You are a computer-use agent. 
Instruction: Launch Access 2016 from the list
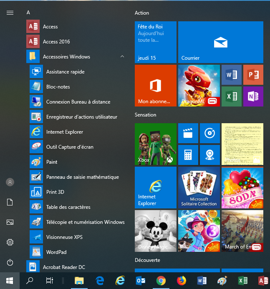point(76,41)
